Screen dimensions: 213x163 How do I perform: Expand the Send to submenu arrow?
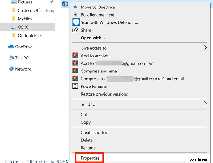pyautogui.click(x=205, y=104)
